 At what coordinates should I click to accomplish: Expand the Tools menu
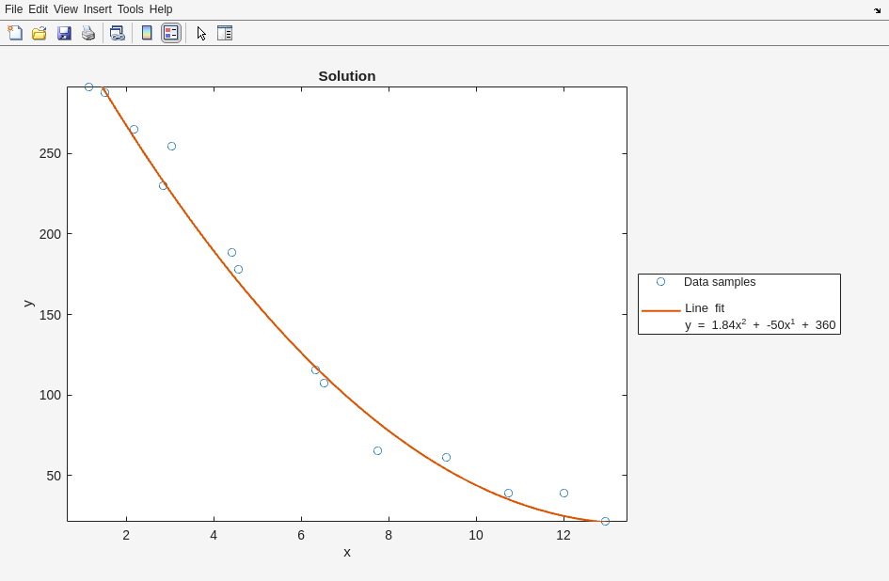tap(130, 9)
